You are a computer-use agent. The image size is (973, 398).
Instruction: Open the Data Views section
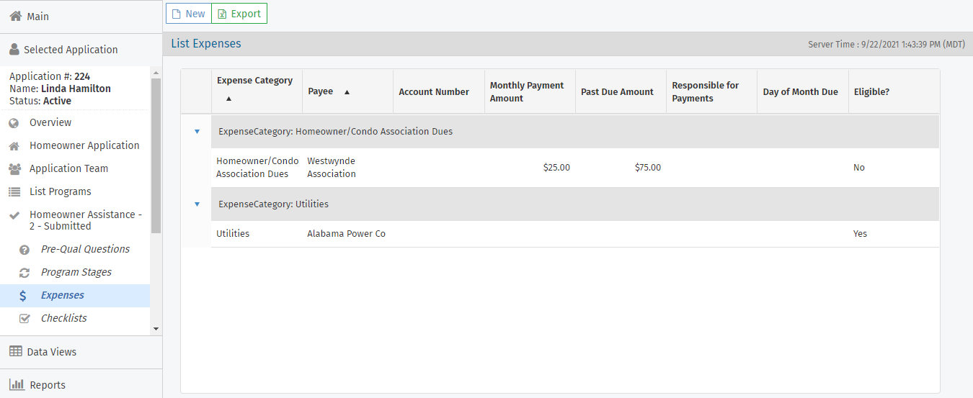click(x=81, y=352)
